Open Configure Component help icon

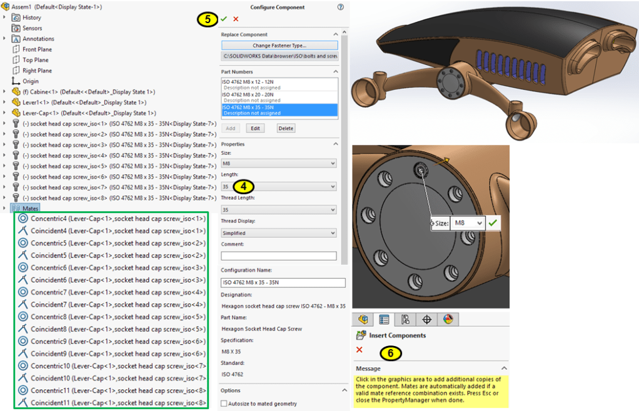[x=340, y=7]
